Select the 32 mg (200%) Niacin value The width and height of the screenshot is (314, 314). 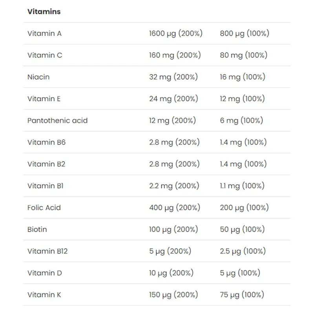tap(173, 77)
